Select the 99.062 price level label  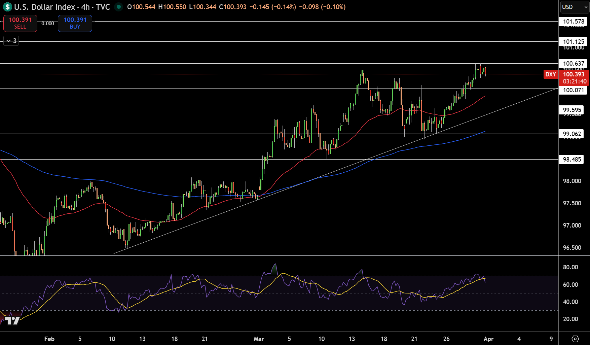click(572, 134)
